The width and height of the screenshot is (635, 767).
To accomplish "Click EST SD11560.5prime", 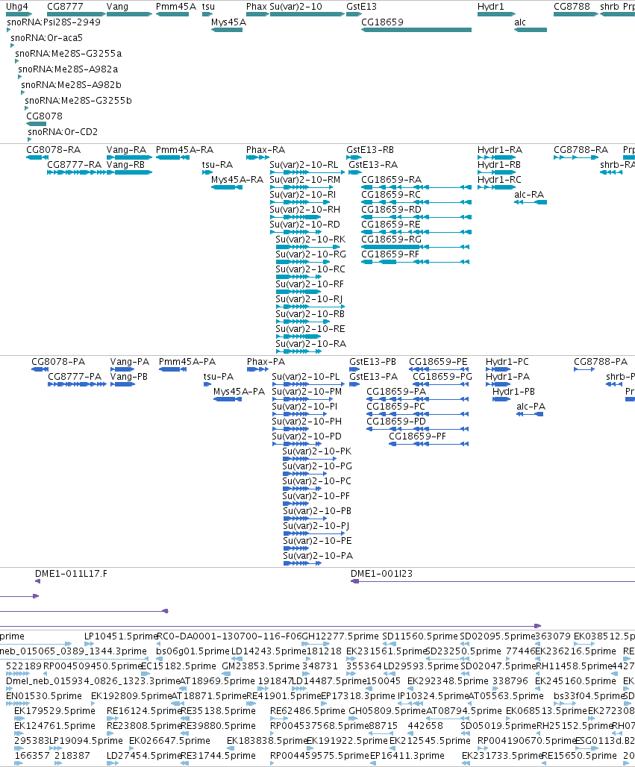I will coord(420,636).
